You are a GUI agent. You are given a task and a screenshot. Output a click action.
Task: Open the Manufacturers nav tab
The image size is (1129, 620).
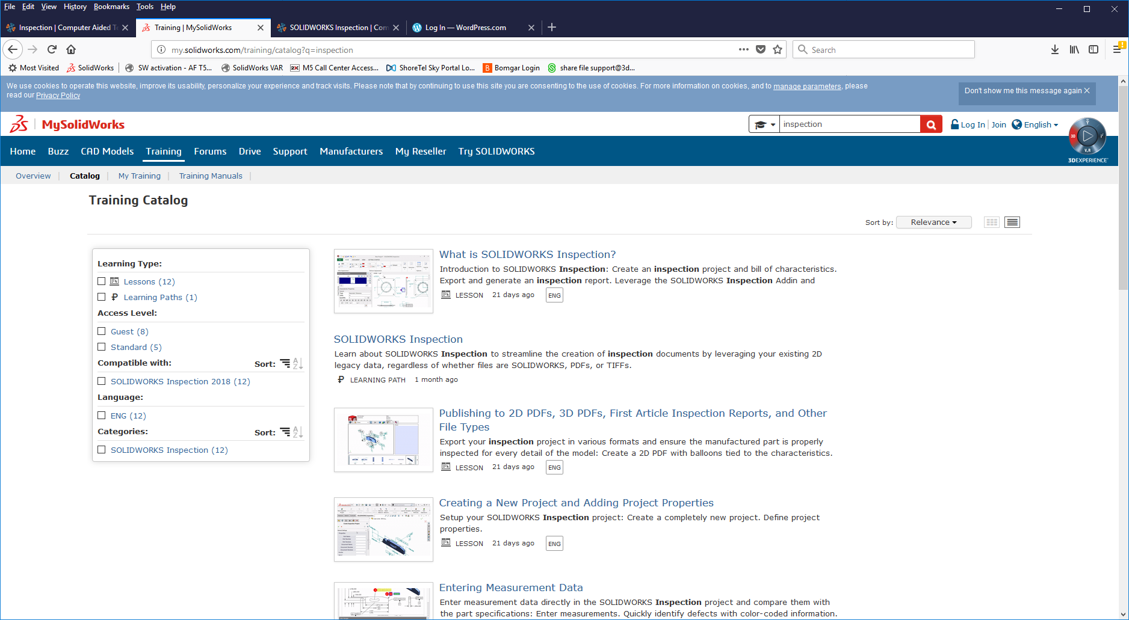coord(351,152)
